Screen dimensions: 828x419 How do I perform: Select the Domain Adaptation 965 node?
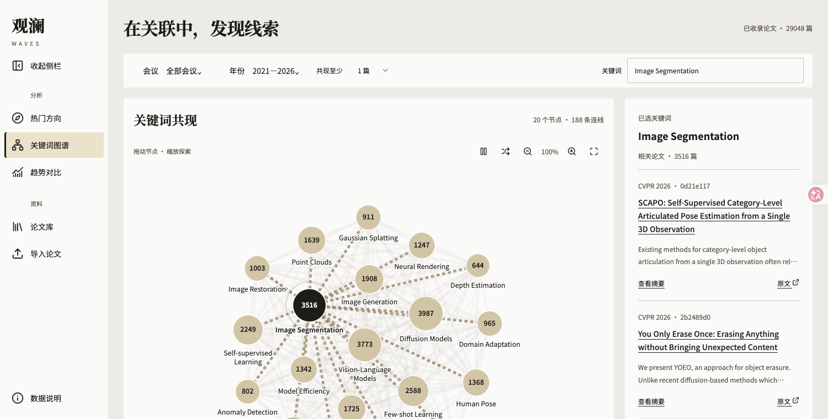point(490,324)
